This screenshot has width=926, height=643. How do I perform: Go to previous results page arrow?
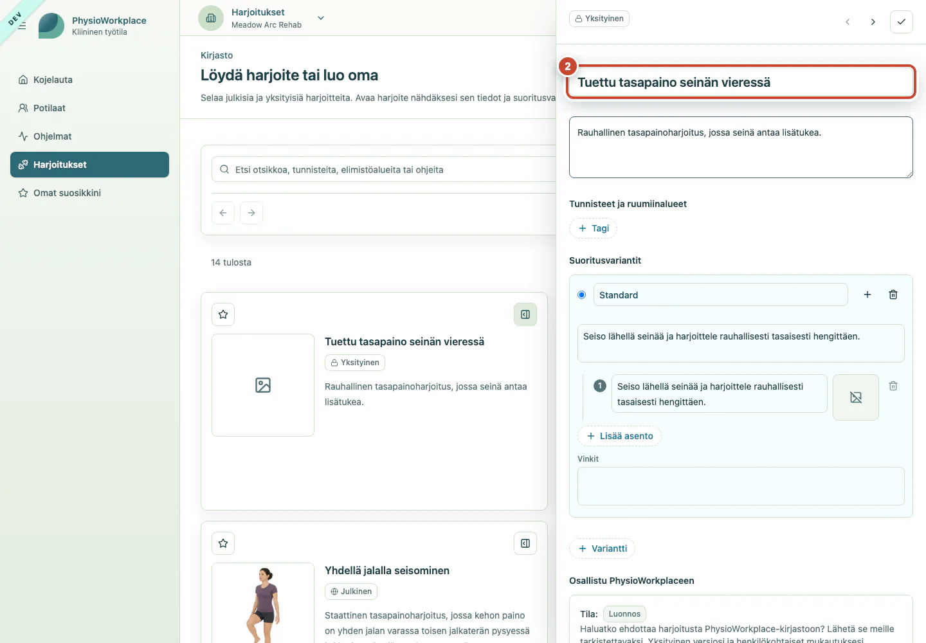point(223,213)
